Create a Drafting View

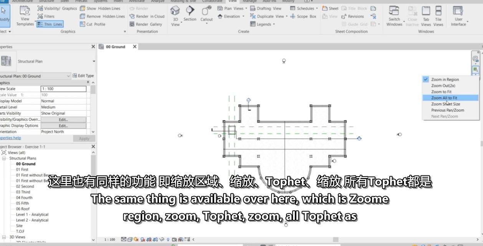tap(266, 8)
